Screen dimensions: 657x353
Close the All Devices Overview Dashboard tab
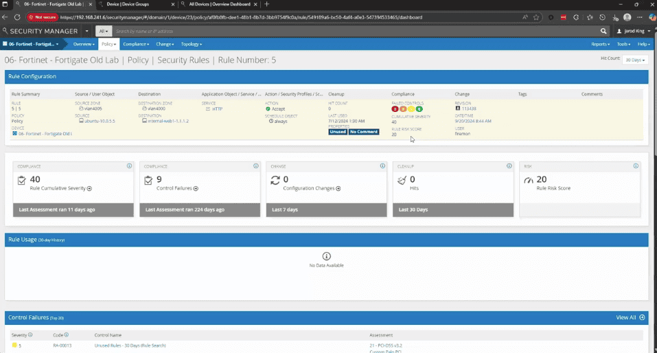[x=255, y=4]
